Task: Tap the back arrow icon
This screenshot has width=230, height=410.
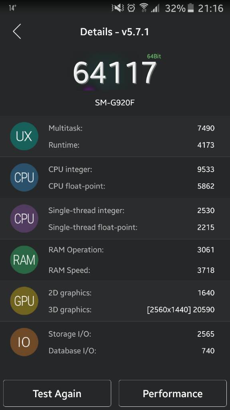Action: coord(17,32)
